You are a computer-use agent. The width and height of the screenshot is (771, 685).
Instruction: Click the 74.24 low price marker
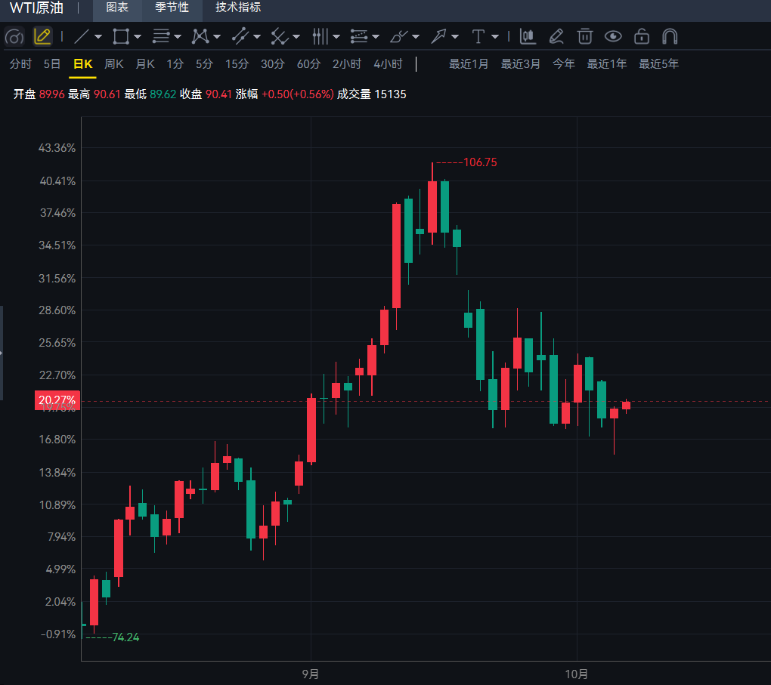tap(126, 637)
